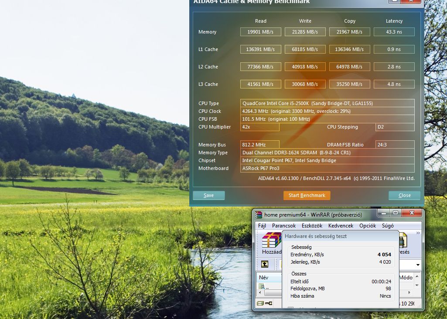
Task: Click the Close button in AIDA64 benchmark
Action: [405, 195]
